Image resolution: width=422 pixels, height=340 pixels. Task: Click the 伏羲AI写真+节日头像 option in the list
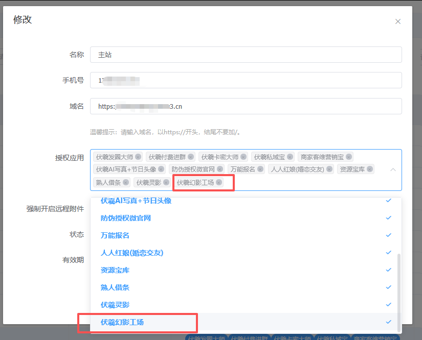coord(136,201)
